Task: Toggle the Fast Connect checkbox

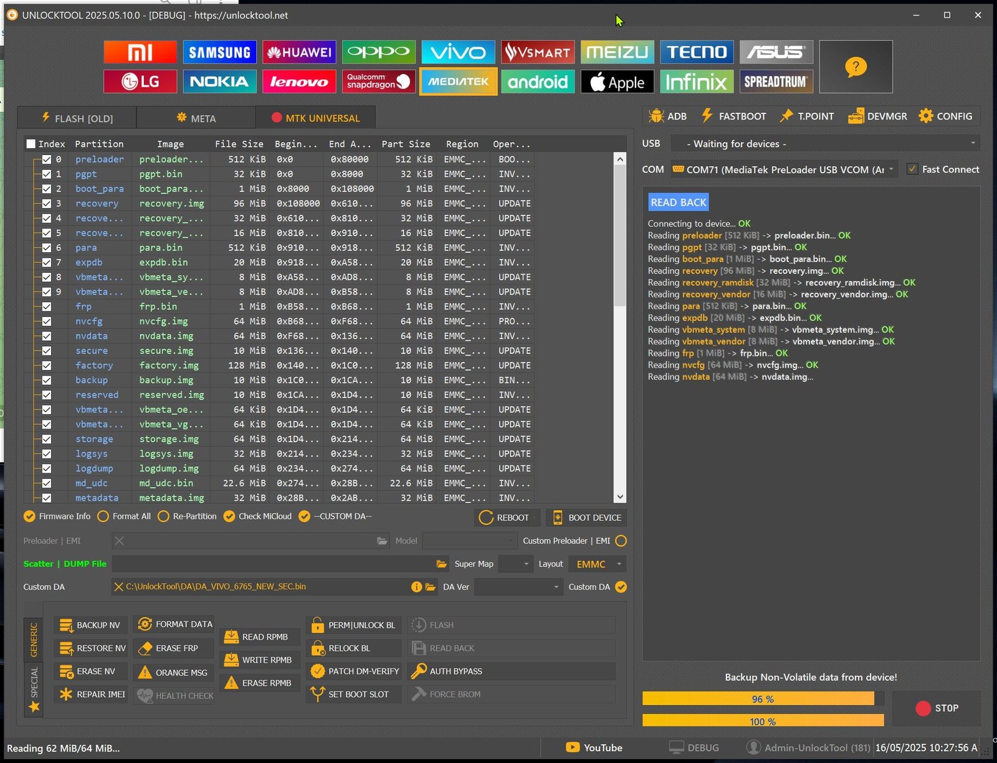Action: coord(912,169)
